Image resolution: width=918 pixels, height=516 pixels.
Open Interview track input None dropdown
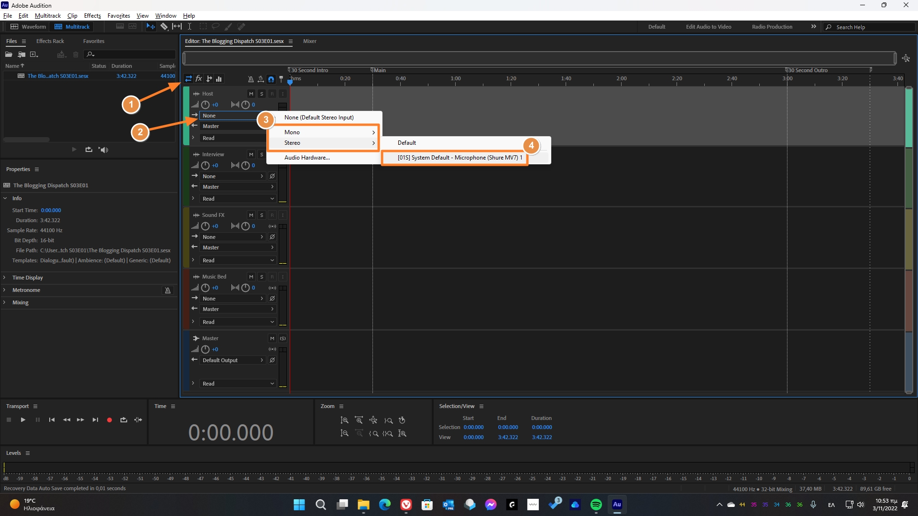(x=233, y=176)
